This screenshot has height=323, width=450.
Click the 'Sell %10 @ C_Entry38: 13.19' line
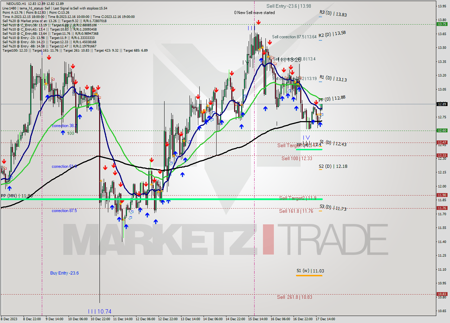click(x=25, y=25)
